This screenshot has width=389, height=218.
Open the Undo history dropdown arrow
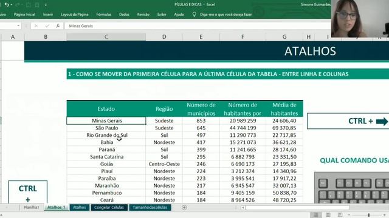12,5
